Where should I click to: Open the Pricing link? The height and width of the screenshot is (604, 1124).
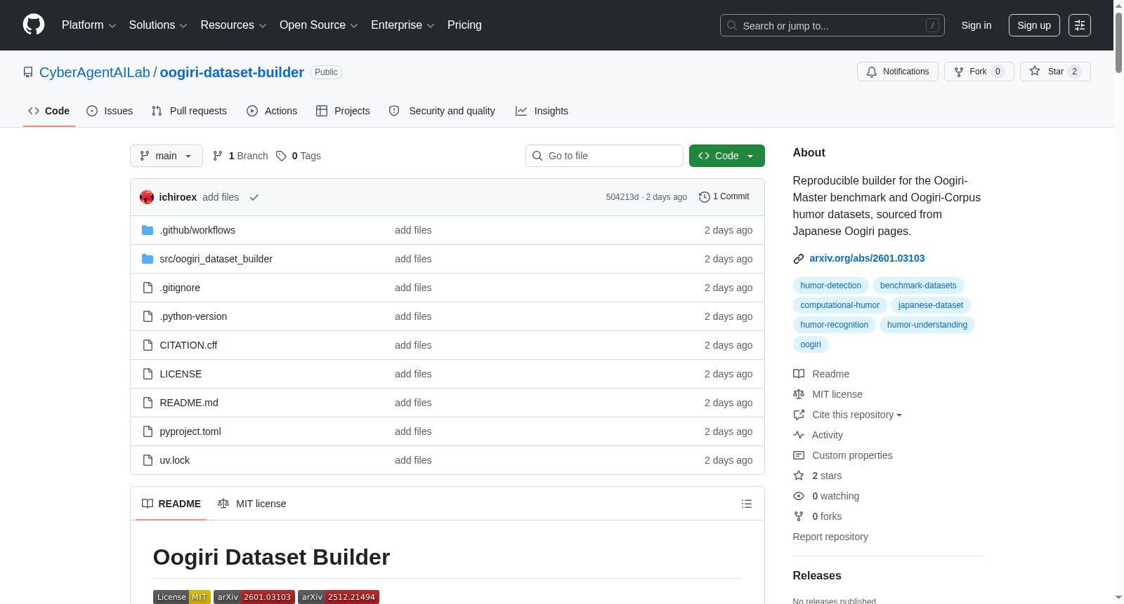tap(464, 25)
